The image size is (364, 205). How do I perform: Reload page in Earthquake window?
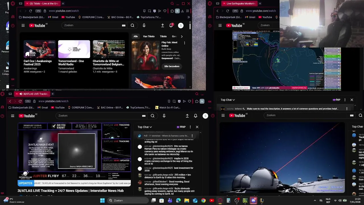tap(227, 11)
